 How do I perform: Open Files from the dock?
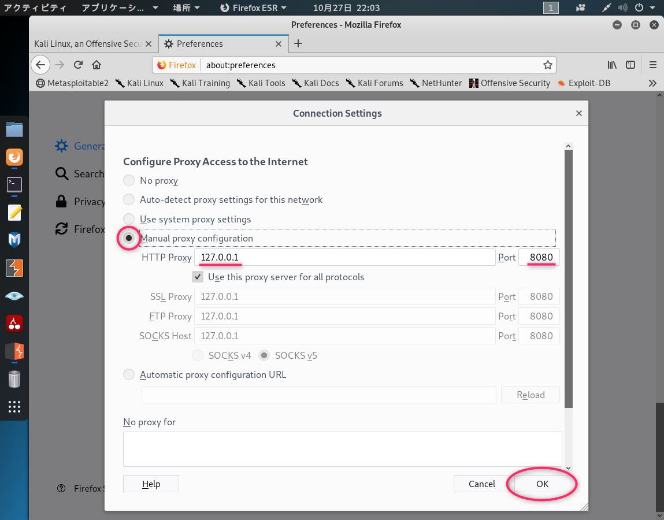click(x=14, y=129)
